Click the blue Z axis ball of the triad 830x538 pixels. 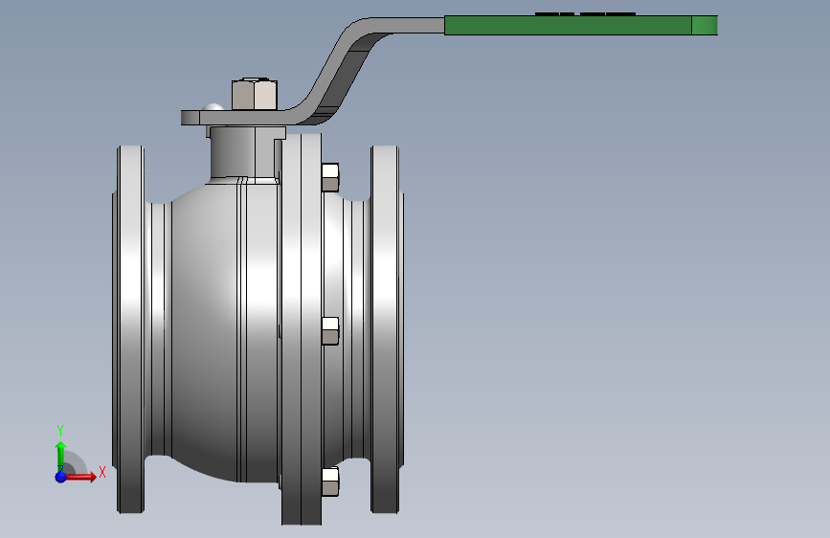pyautogui.click(x=60, y=477)
